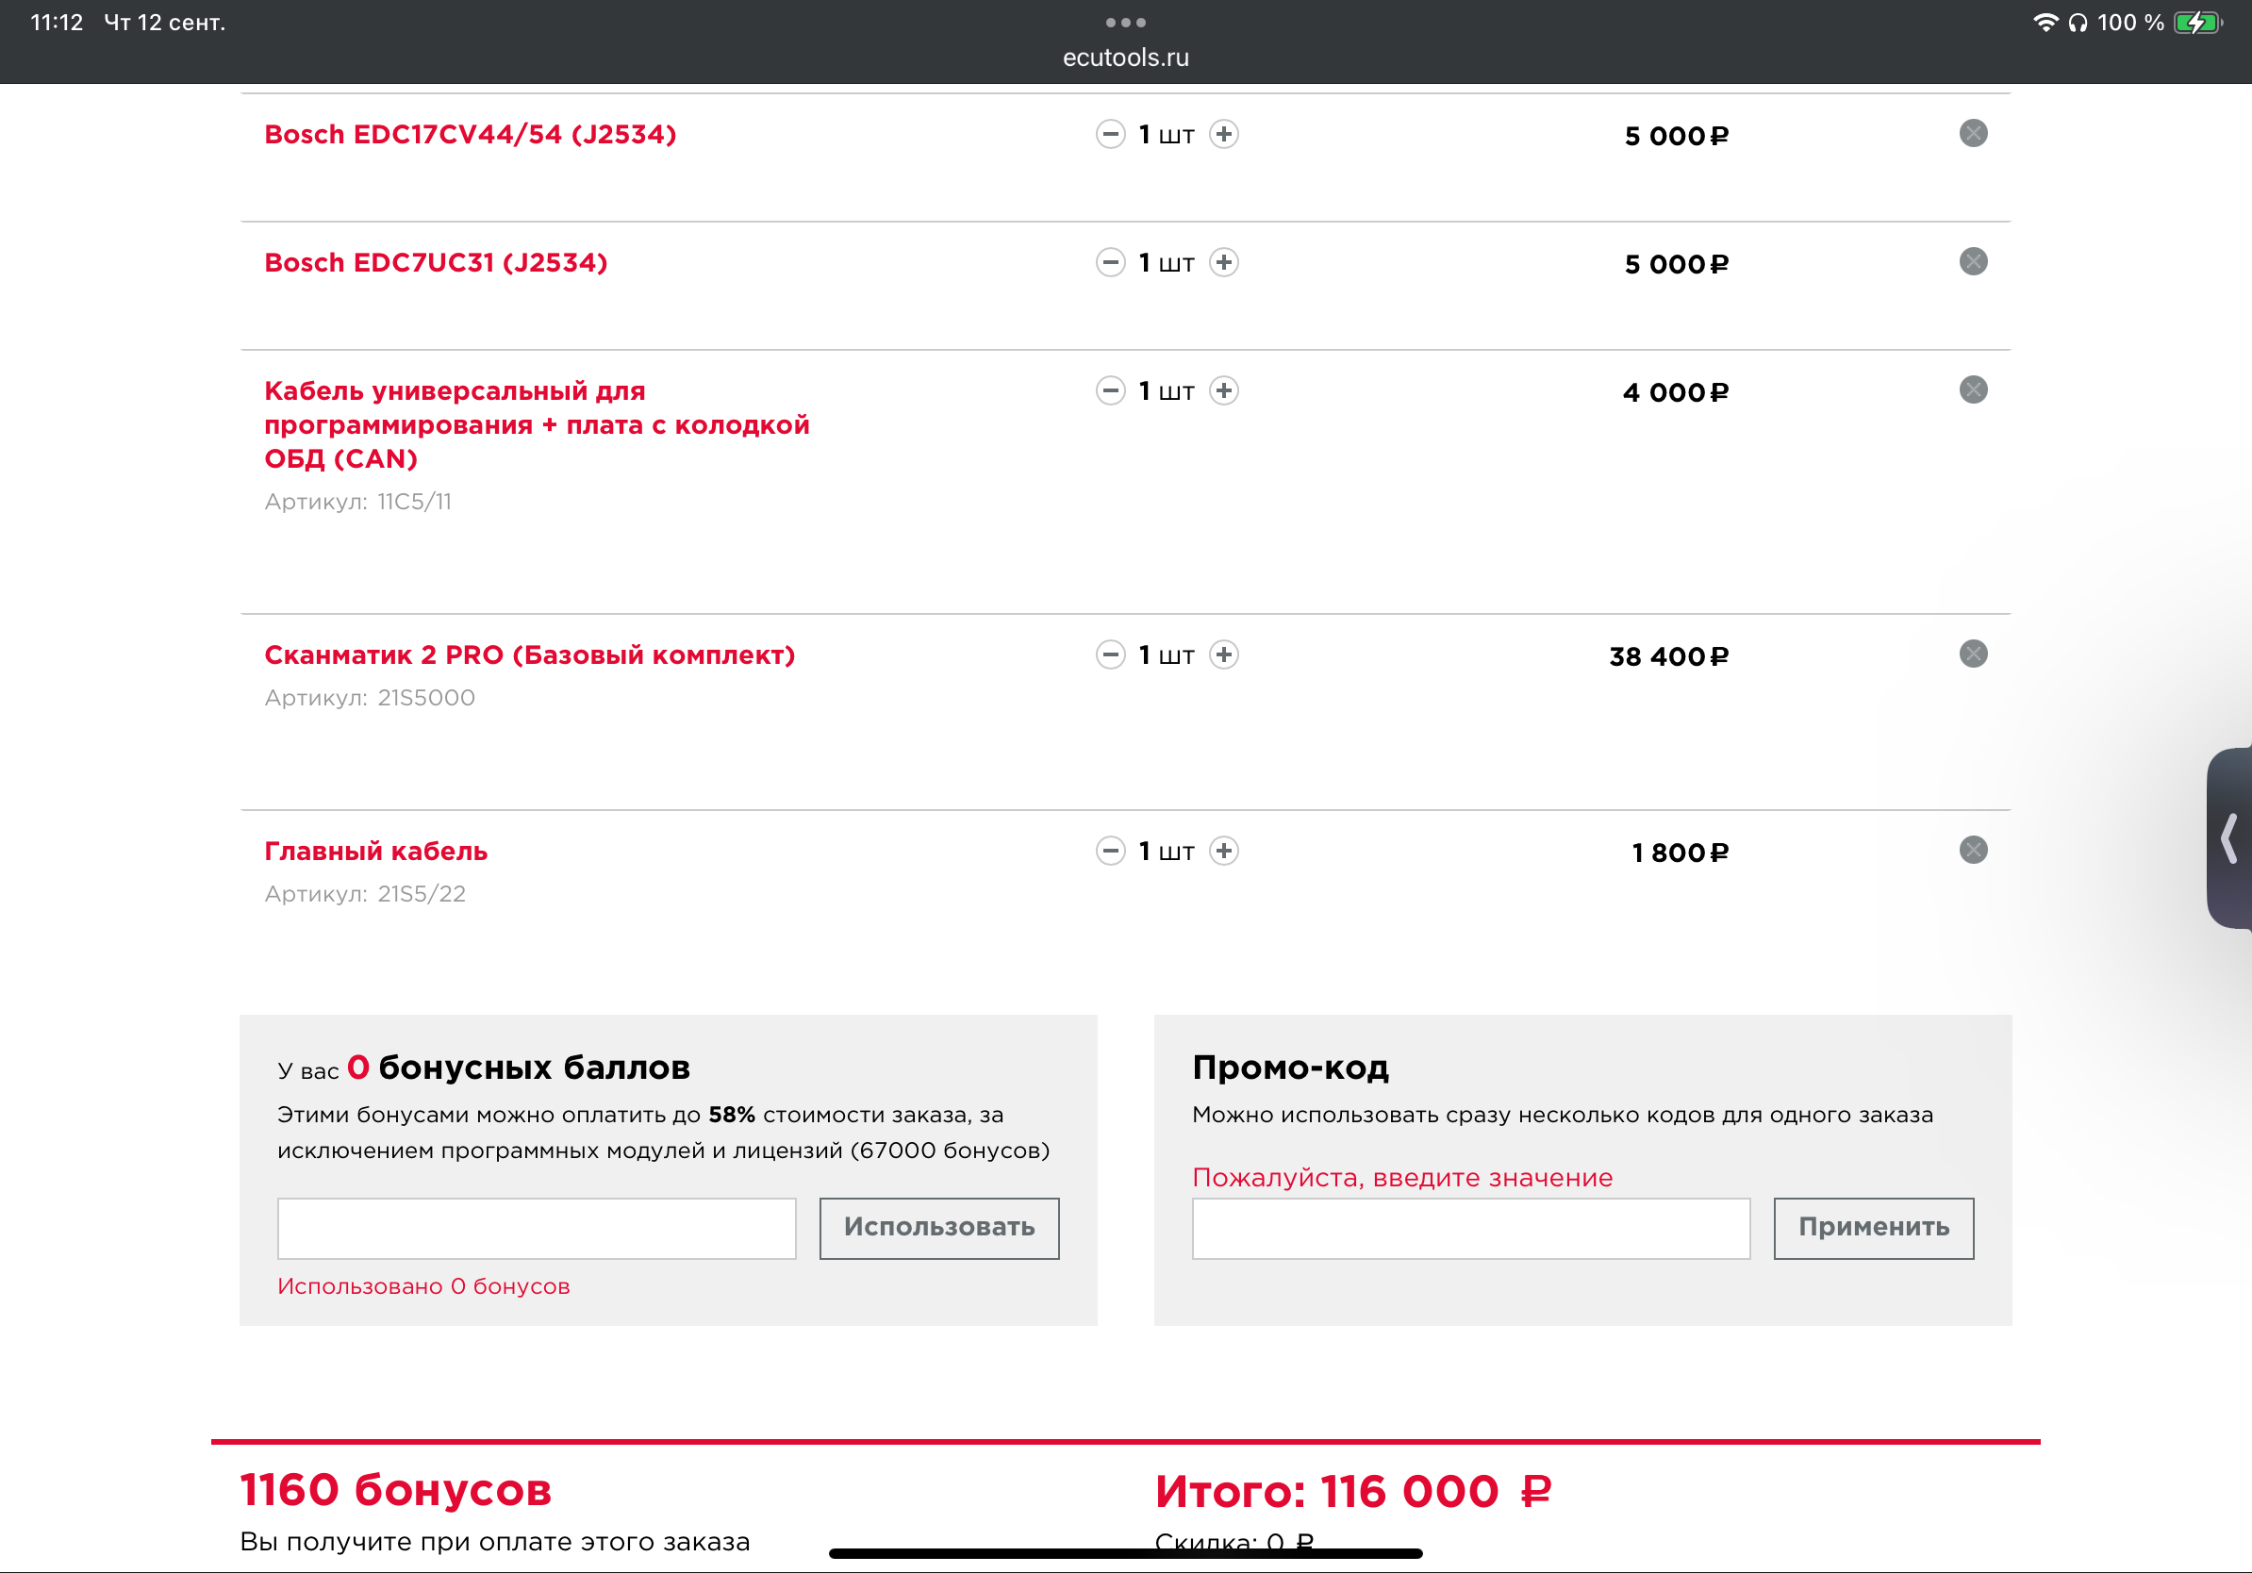
Task: Focus the bonus points input field
Action: coord(537,1228)
